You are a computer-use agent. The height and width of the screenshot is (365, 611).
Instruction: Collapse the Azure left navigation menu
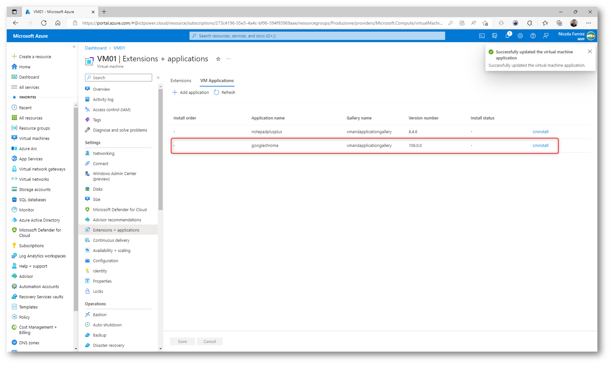[x=74, y=47]
